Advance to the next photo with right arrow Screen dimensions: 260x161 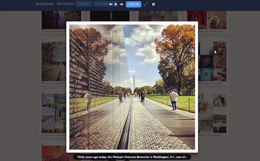[121, 4]
